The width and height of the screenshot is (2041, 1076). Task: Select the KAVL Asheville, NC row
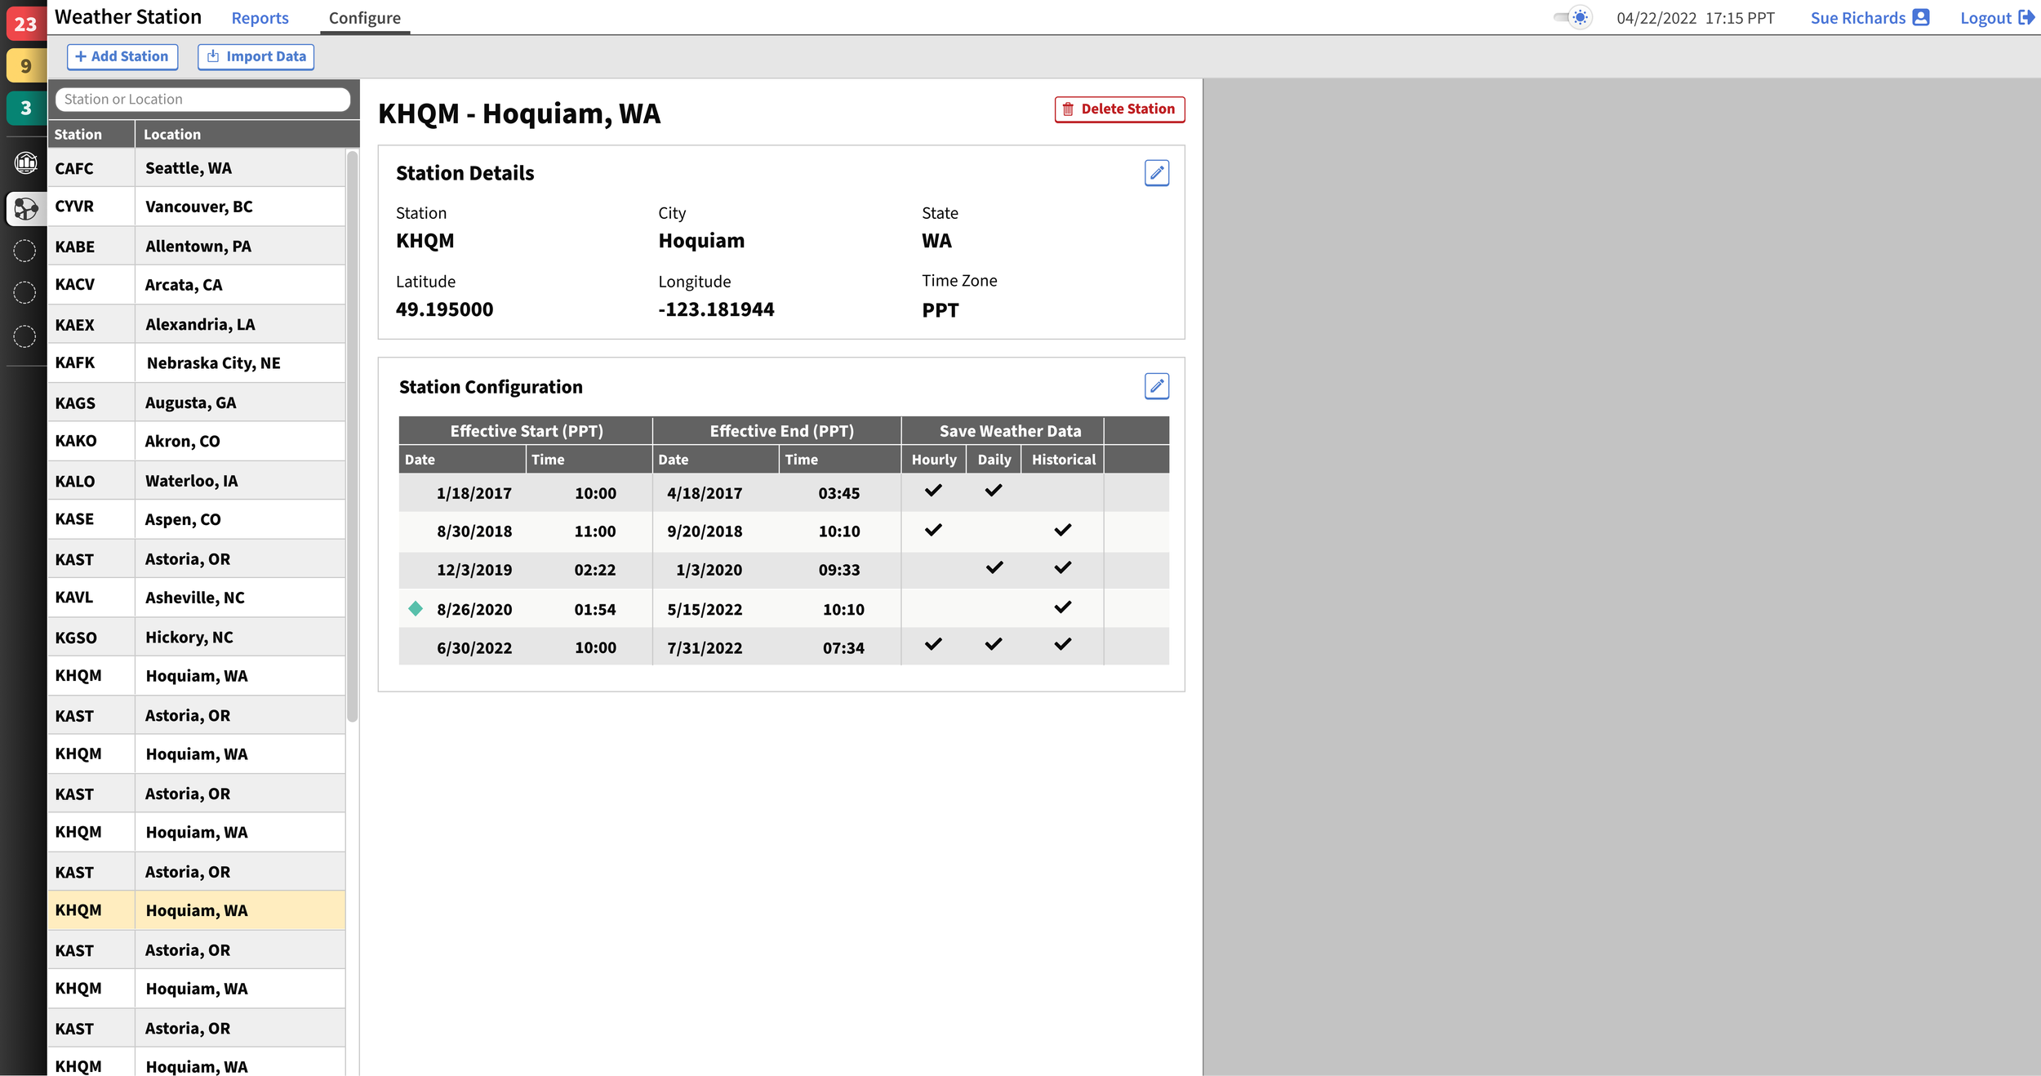(x=197, y=597)
